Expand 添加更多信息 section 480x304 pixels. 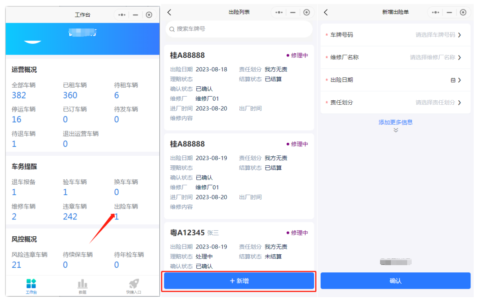(x=395, y=122)
